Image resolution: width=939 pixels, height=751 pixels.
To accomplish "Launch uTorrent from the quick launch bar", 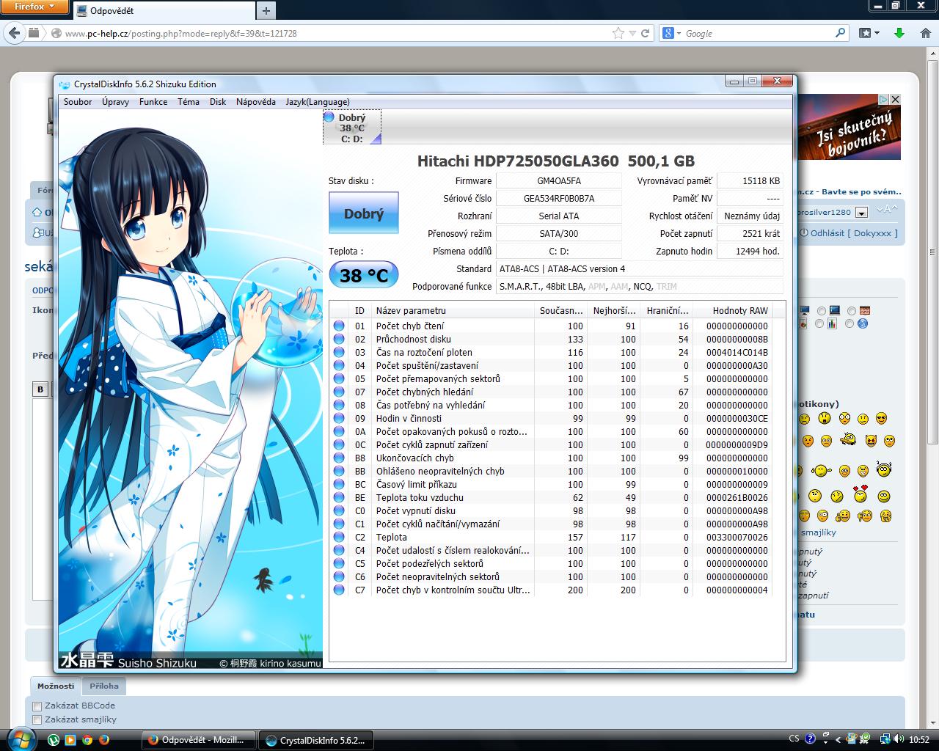I will point(54,740).
